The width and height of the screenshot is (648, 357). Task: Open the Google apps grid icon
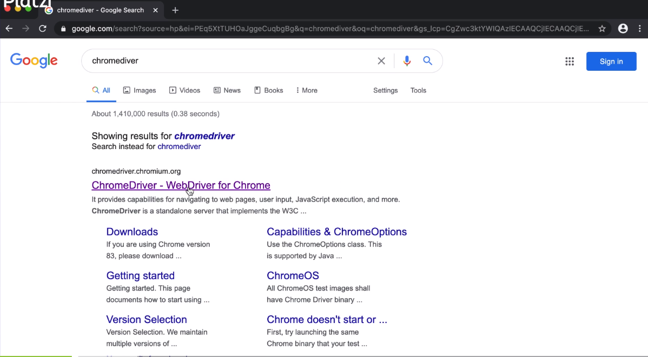point(570,62)
